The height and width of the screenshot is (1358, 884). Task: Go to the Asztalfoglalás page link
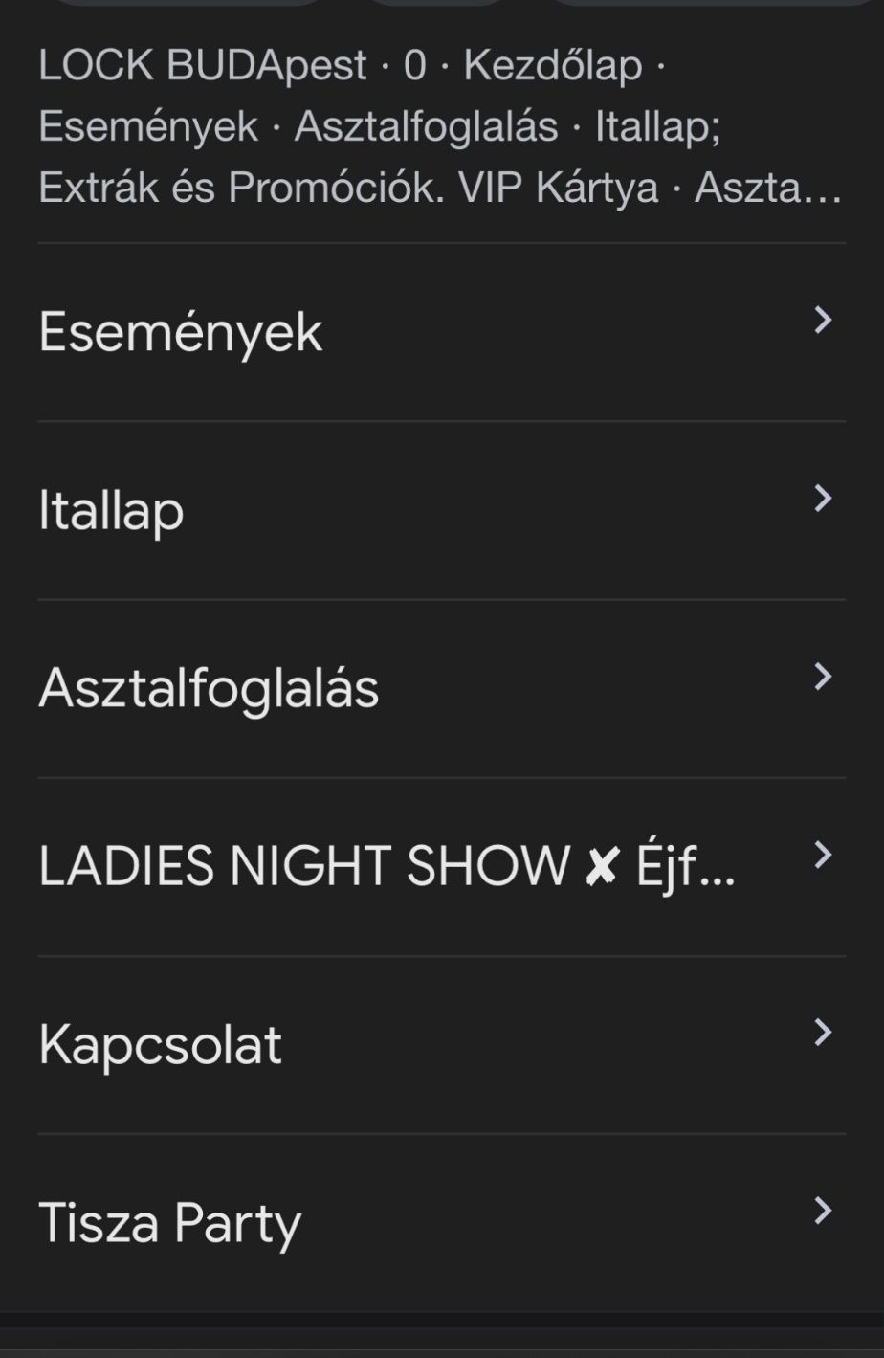point(209,688)
